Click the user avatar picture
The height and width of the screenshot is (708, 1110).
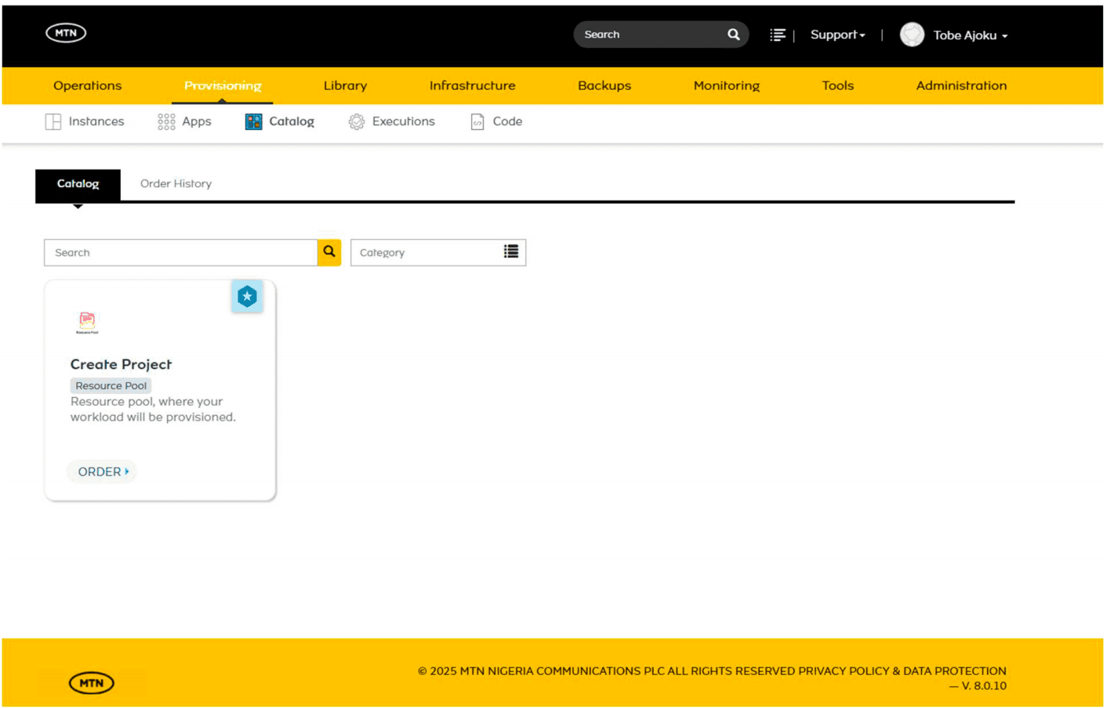[912, 34]
